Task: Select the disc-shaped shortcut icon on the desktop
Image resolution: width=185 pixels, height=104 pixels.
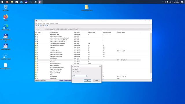Action: pyautogui.click(x=6, y=56)
